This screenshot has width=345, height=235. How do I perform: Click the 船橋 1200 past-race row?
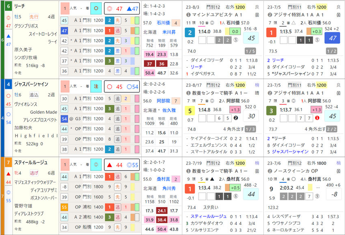pyautogui.click(x=100, y=227)
